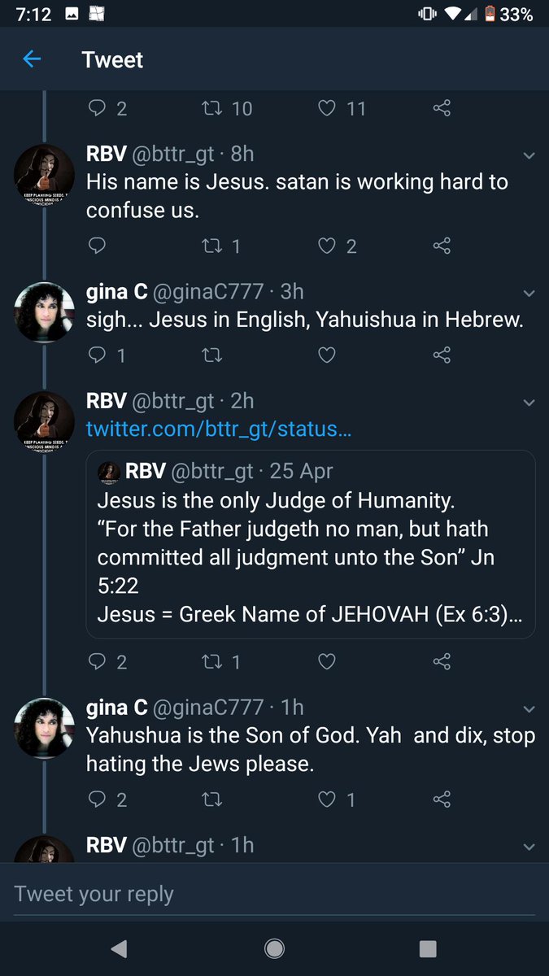This screenshot has height=976, width=549.
Task: Open dropdown arrow on gina C 3h tweet
Action: (529, 293)
